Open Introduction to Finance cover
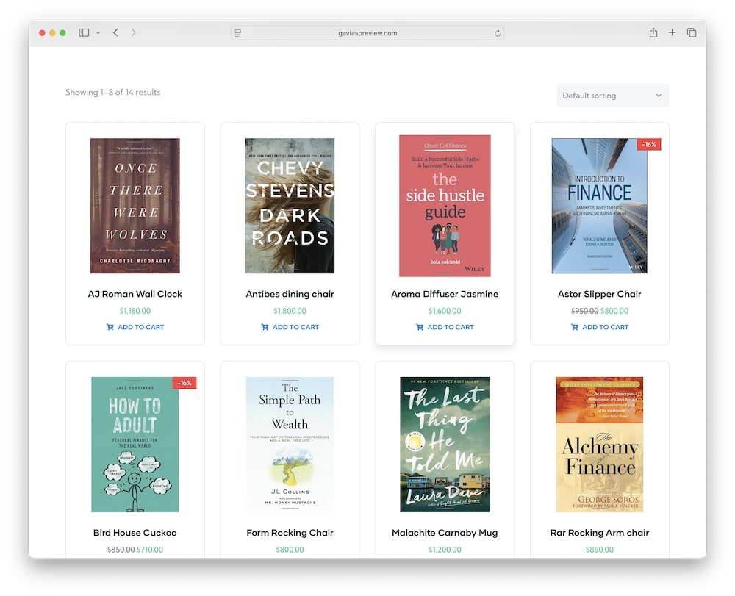The image size is (735, 596). pyautogui.click(x=600, y=206)
